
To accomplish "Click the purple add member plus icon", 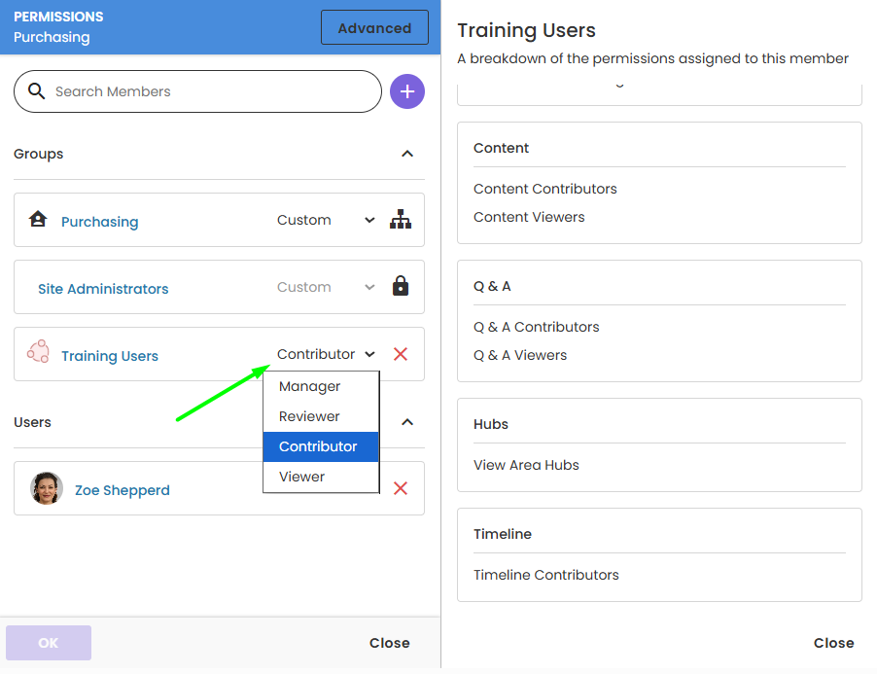I will pos(406,91).
